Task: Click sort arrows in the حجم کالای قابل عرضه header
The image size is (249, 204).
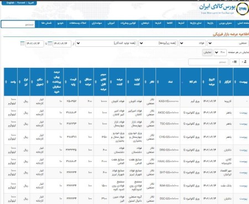Action: click(x=96, y=82)
